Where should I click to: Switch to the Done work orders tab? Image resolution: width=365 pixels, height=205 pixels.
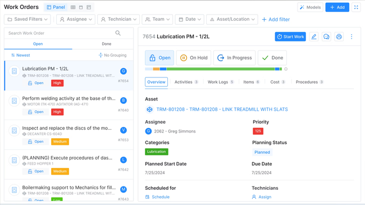[106, 44]
